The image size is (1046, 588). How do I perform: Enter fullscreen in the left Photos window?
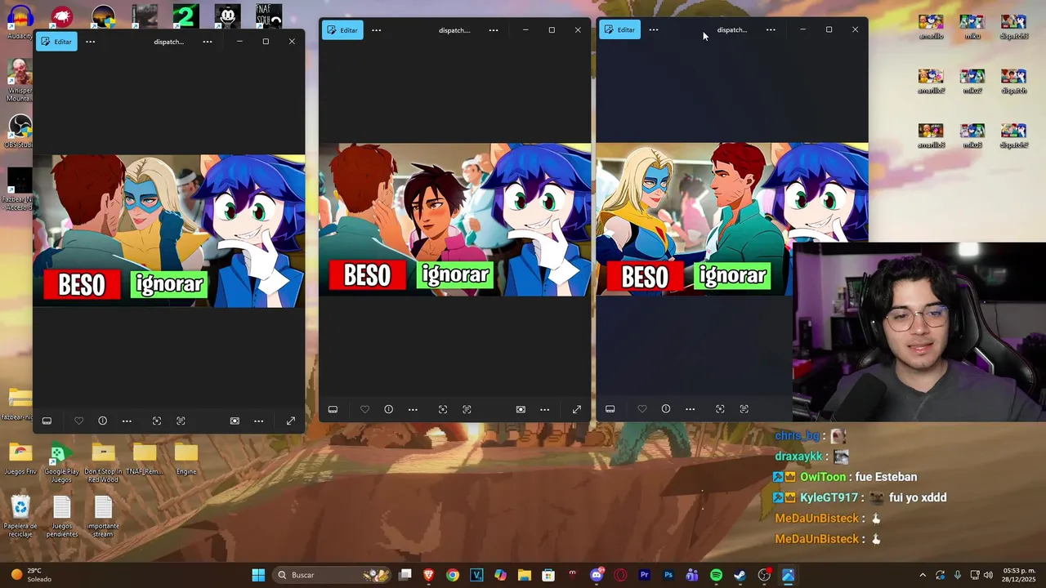[290, 421]
